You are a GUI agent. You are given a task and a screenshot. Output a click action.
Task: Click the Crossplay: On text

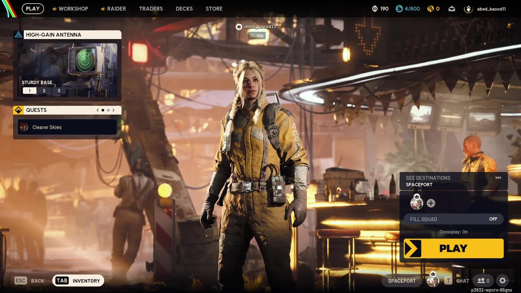453,232
